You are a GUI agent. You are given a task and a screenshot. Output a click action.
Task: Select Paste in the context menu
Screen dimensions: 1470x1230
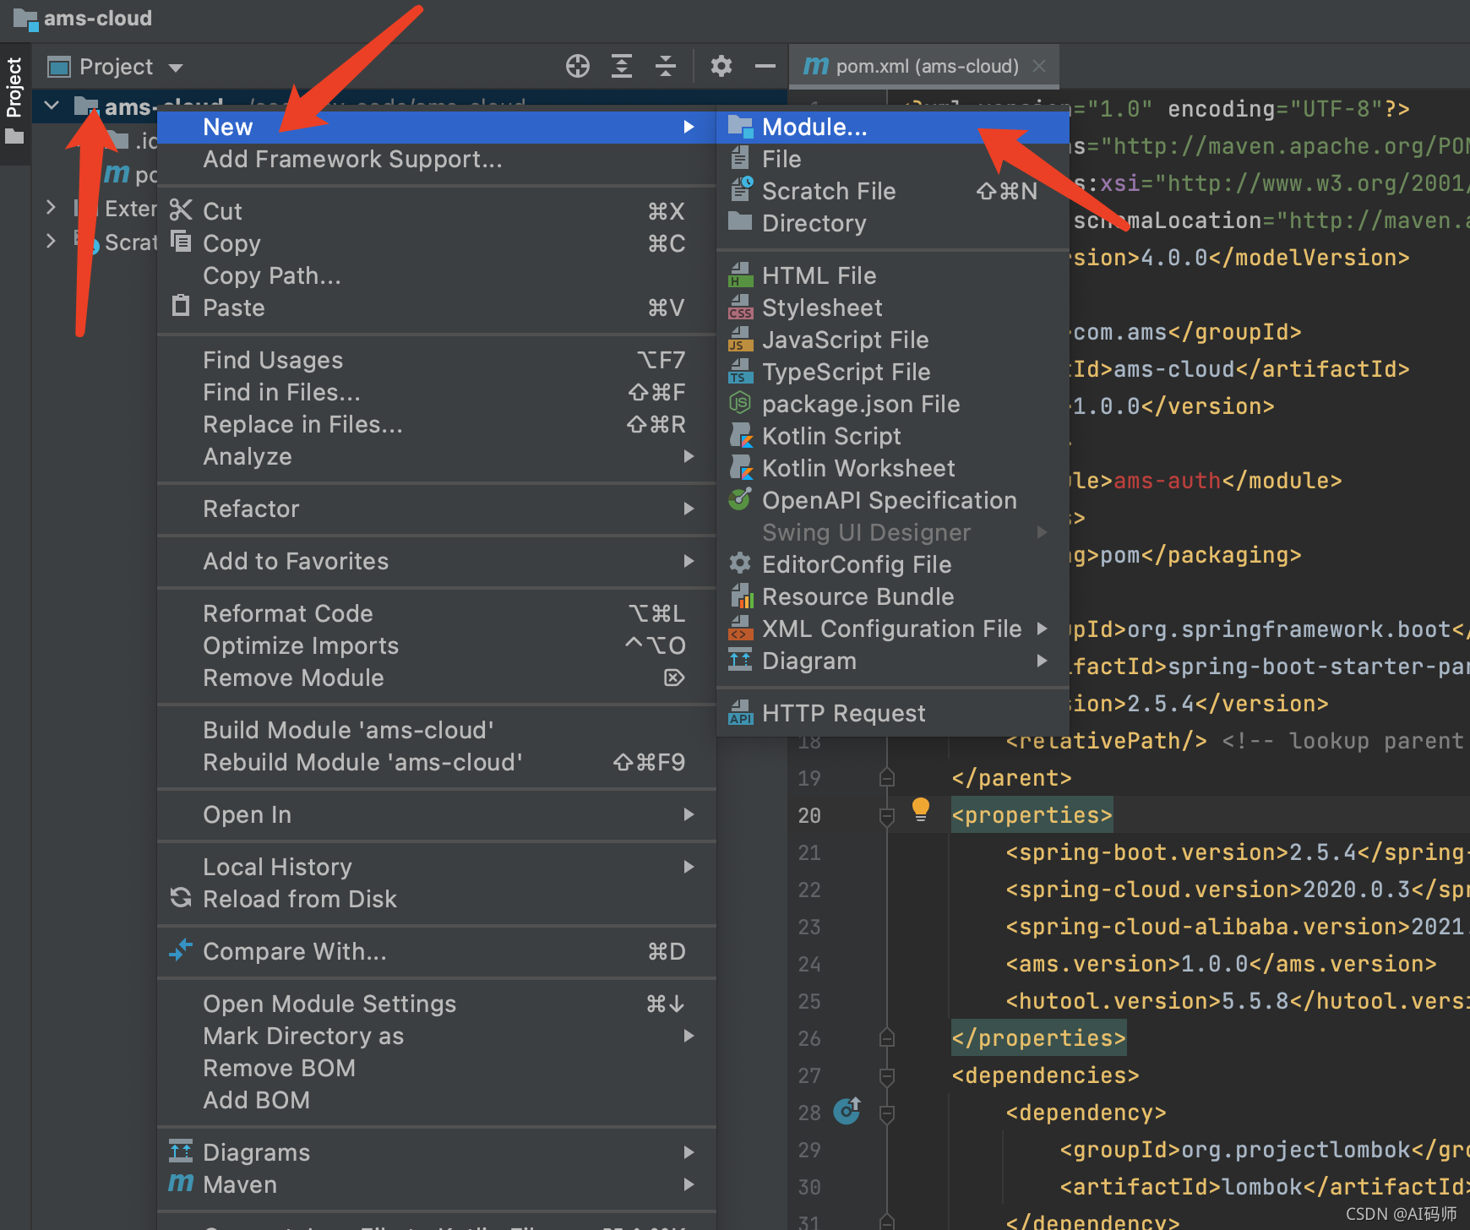click(x=437, y=307)
